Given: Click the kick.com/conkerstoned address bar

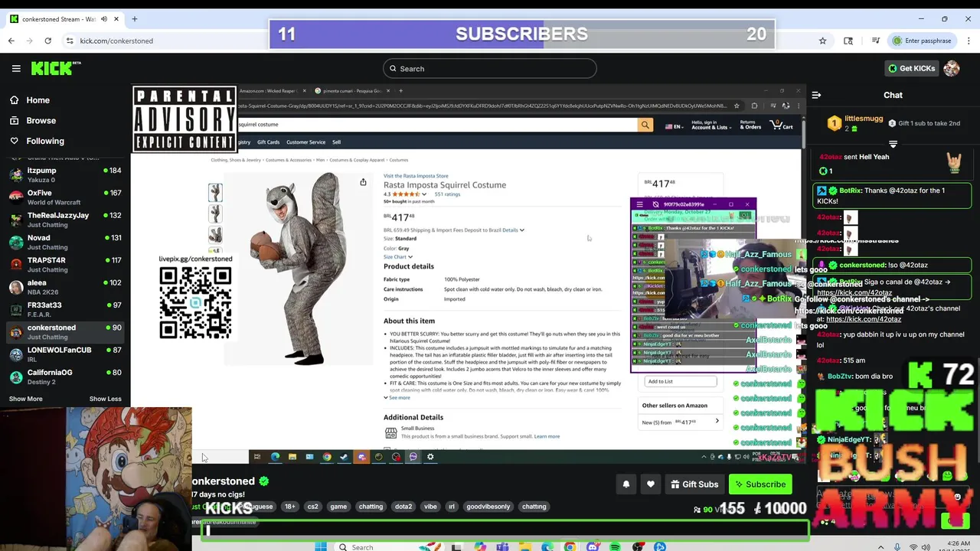Looking at the screenshot, I should coord(116,41).
